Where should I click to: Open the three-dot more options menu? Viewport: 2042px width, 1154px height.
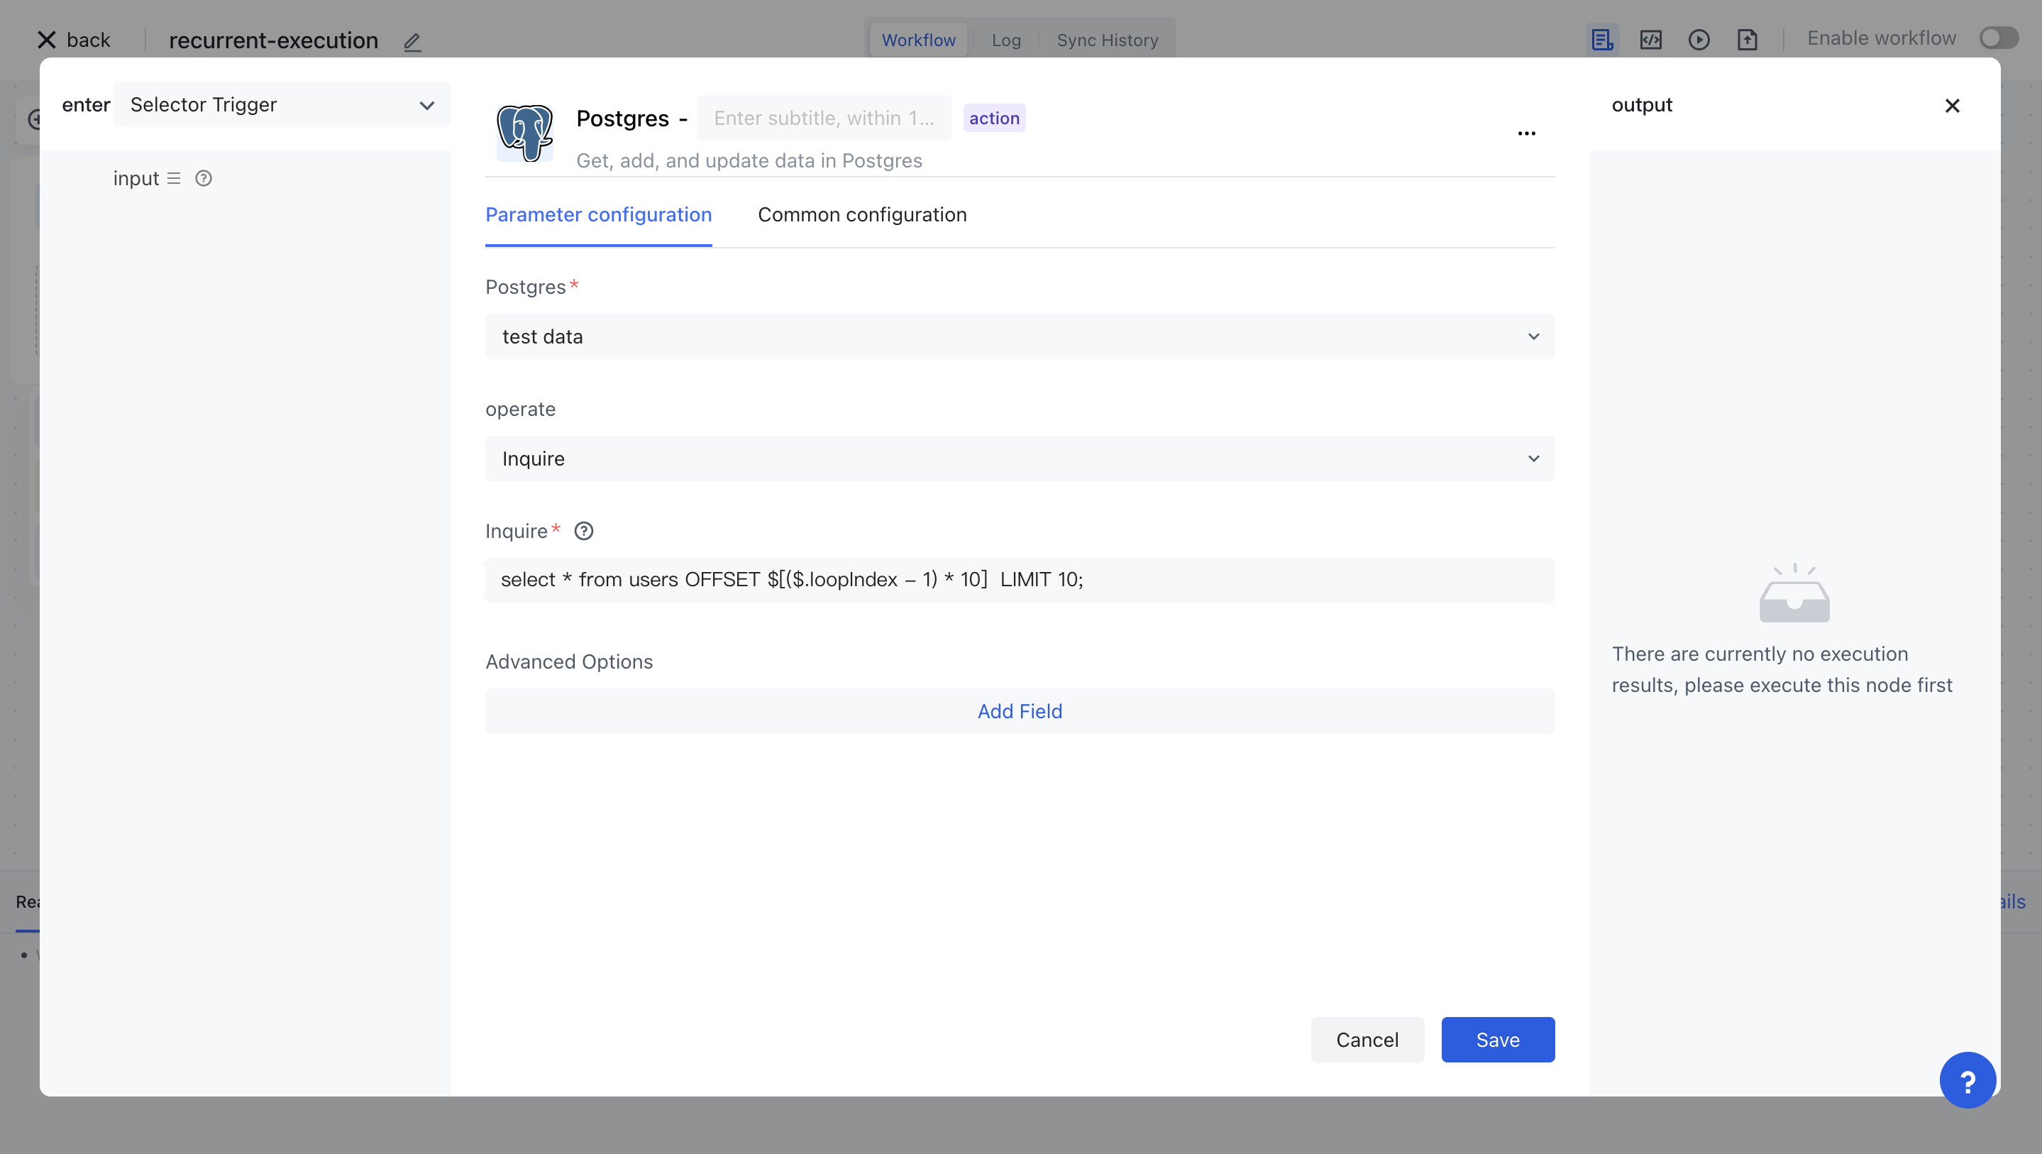[1526, 133]
